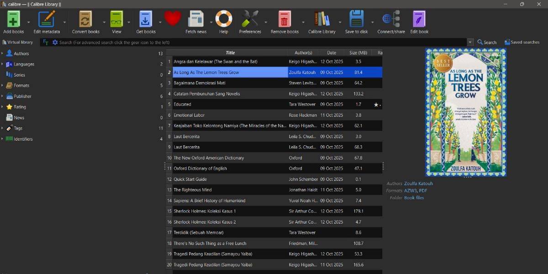Click the Add books icon
The height and width of the screenshot is (274, 548).
[13, 19]
